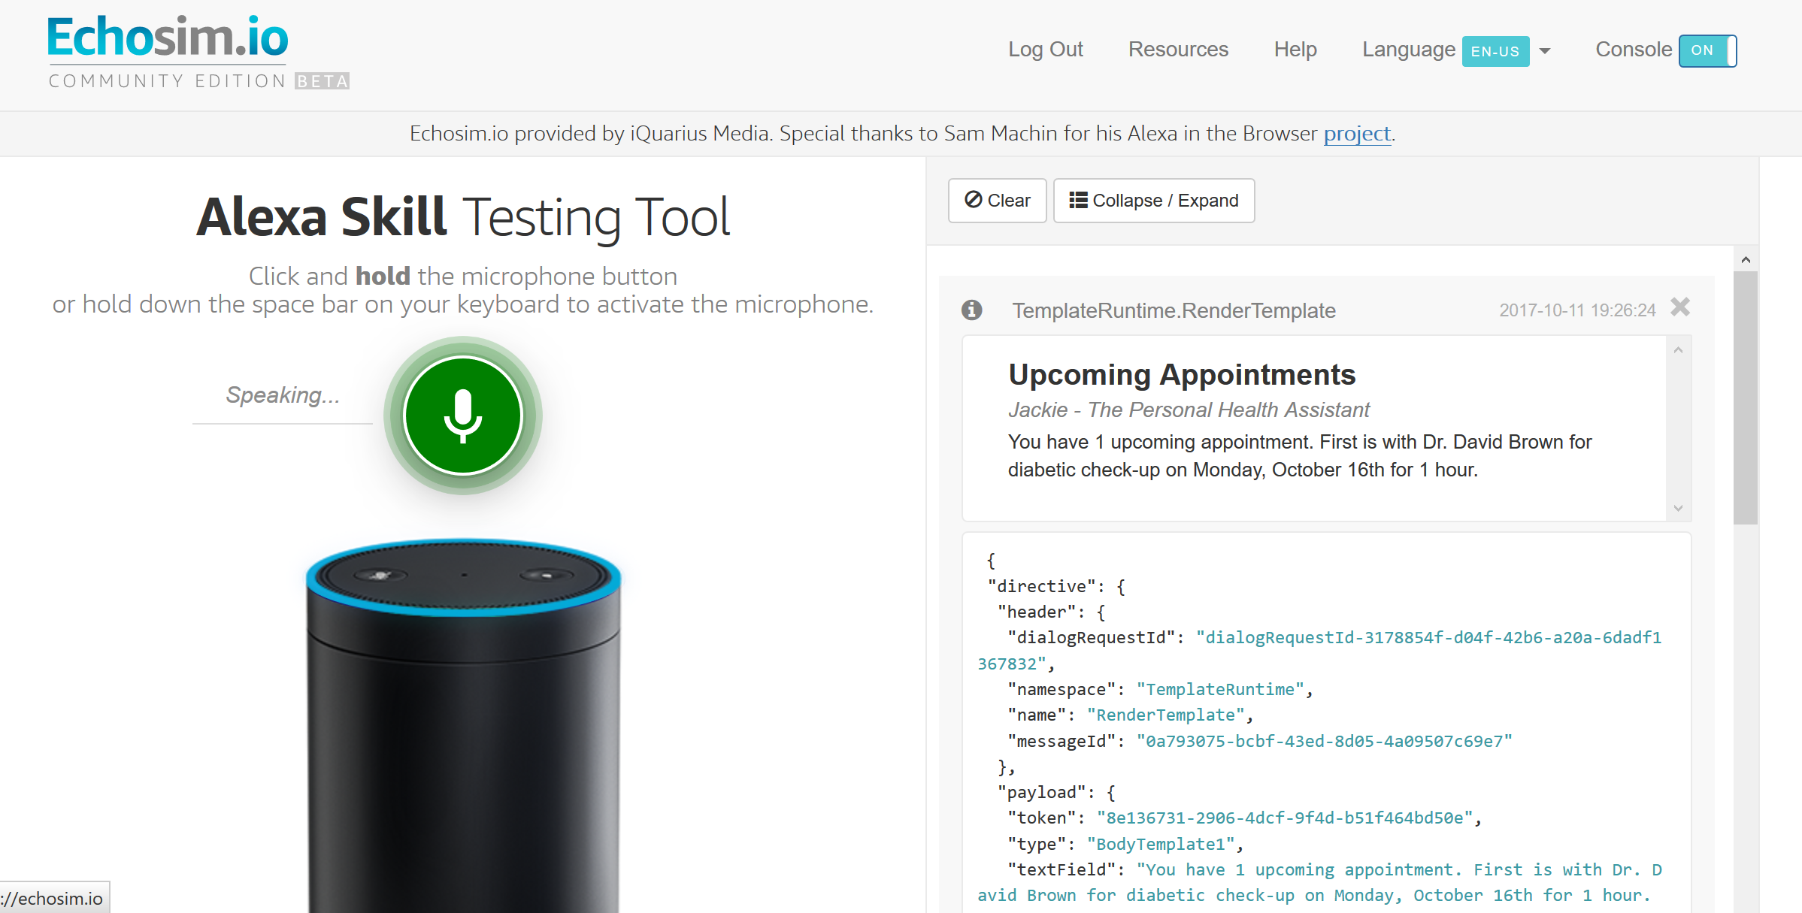Open the Log Out menu item
The image size is (1802, 913).
pos(1045,50)
